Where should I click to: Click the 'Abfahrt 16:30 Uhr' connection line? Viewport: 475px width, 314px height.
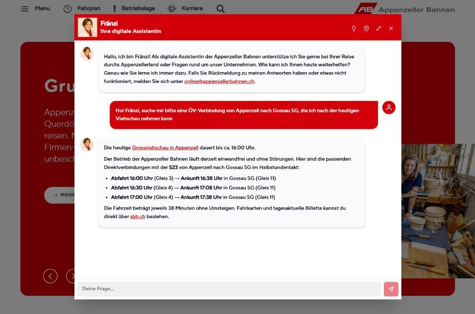[x=193, y=188]
